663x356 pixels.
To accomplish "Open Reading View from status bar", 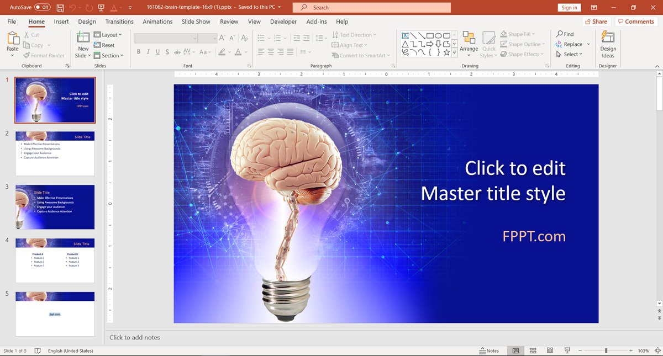I will pos(550,350).
